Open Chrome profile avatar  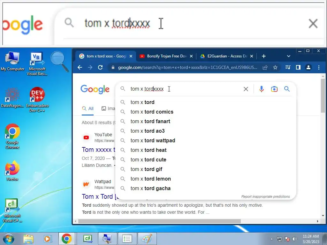pos(308,67)
